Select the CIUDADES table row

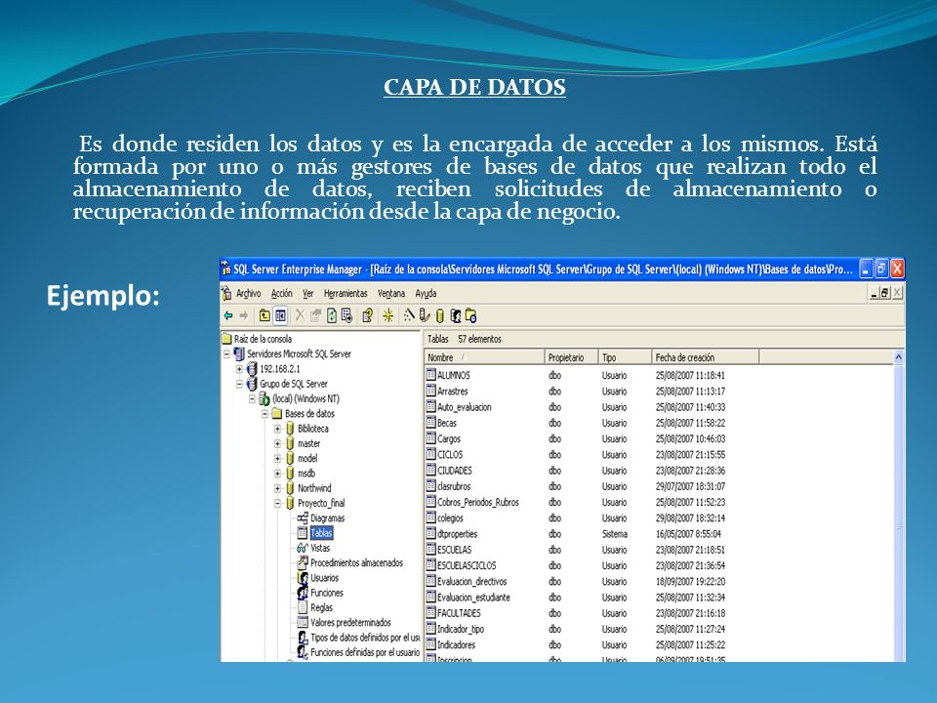click(576, 471)
